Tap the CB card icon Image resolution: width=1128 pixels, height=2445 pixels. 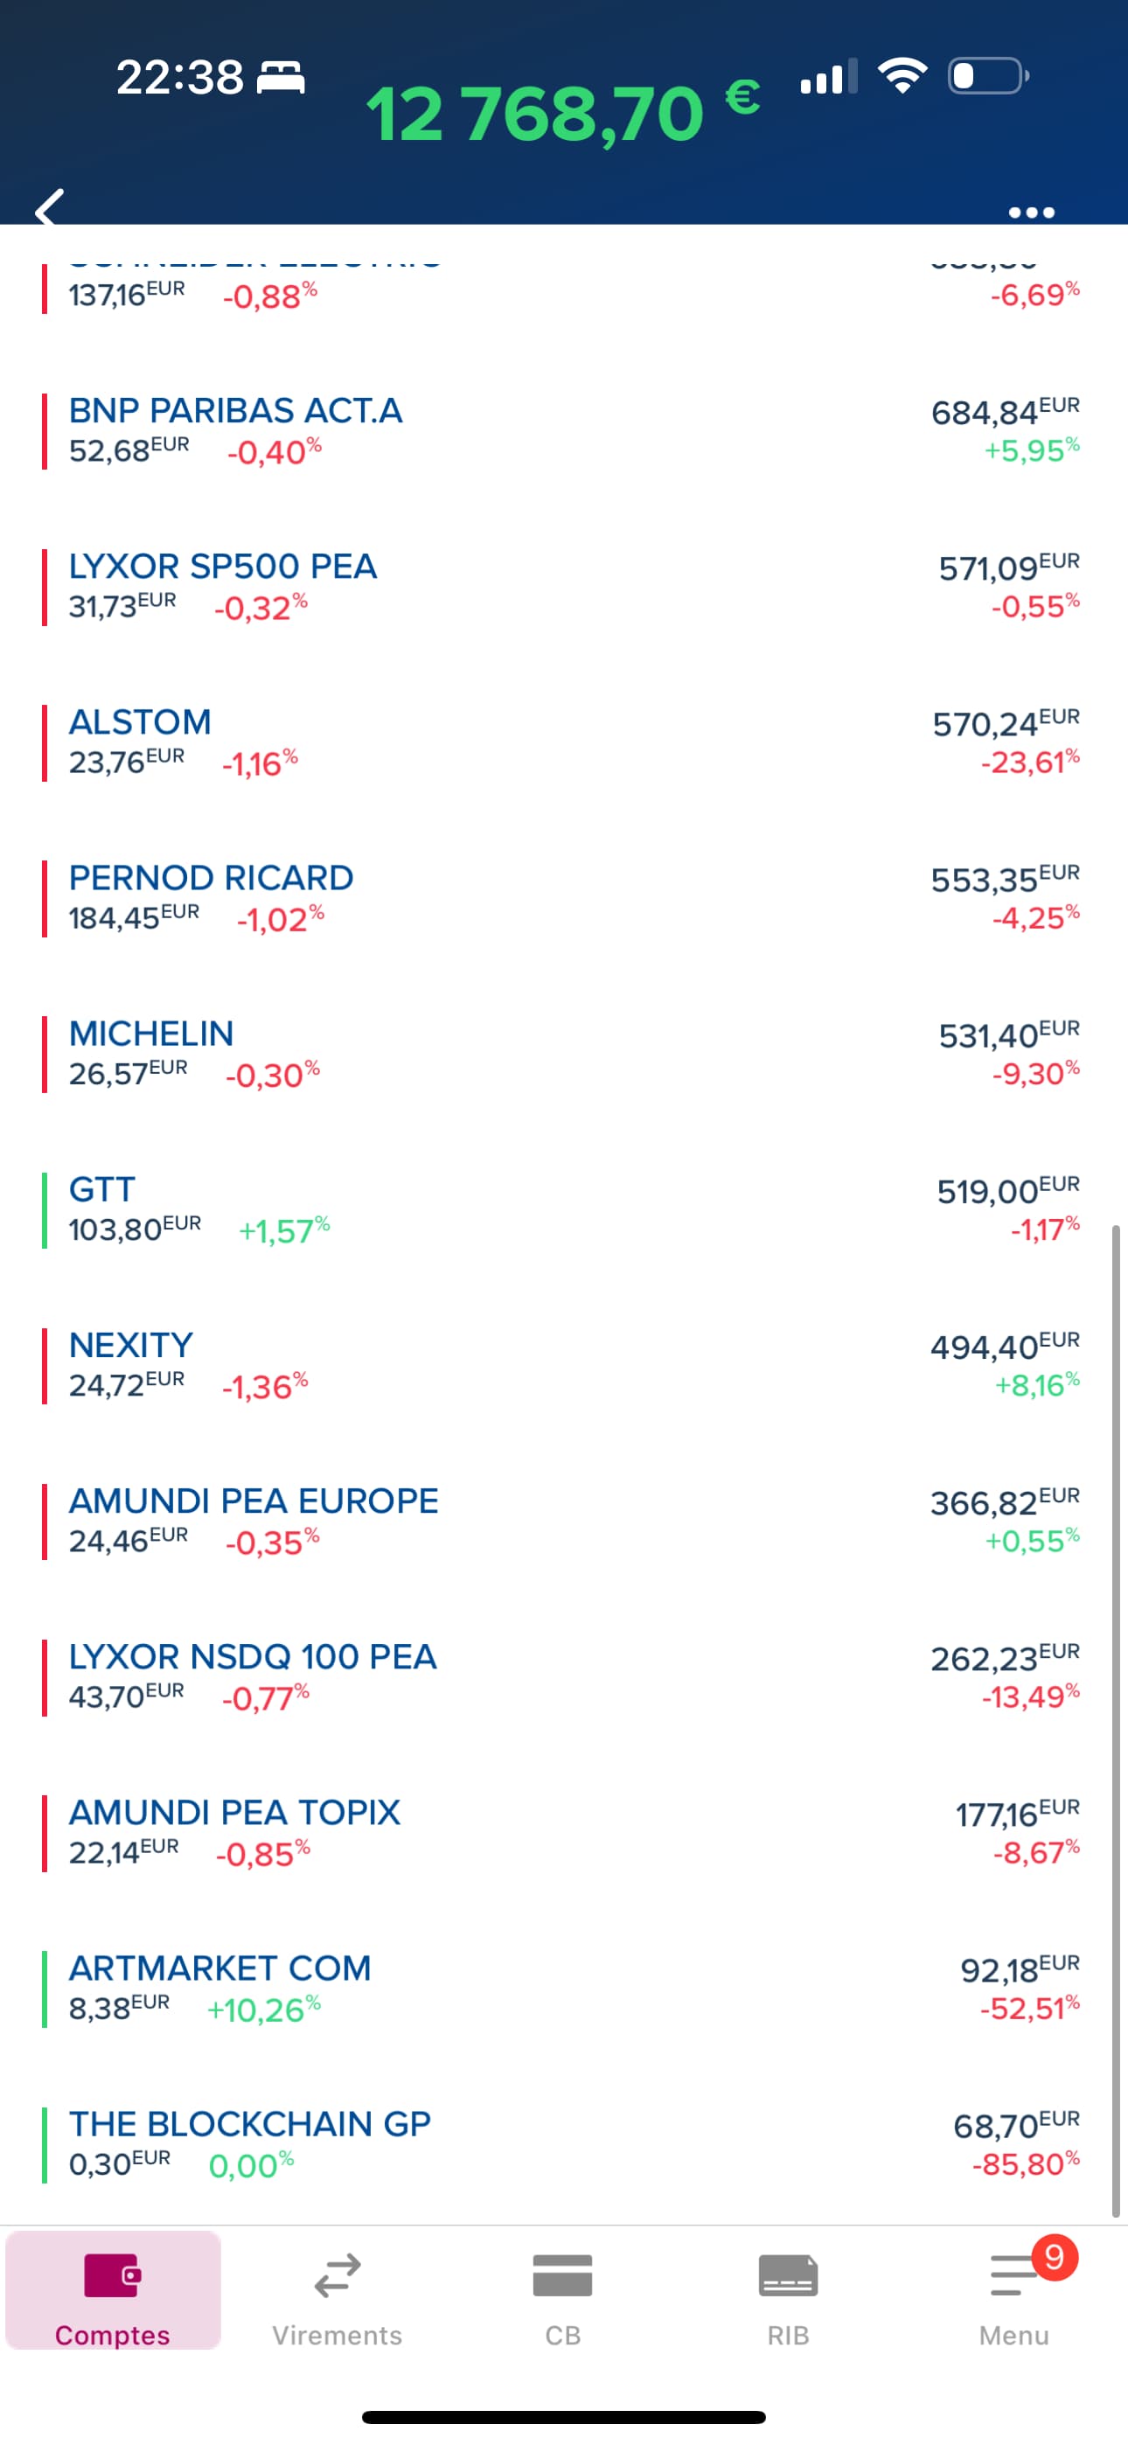[562, 2275]
